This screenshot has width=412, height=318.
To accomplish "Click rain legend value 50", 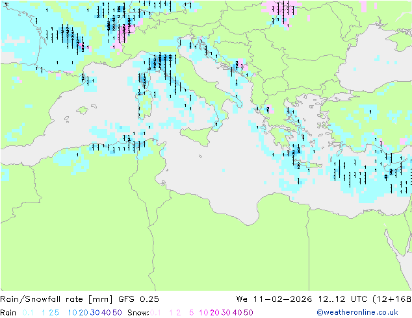I will [x=117, y=313].
